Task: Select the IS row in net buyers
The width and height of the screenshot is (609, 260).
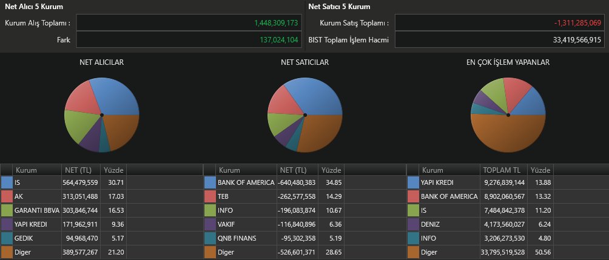Action: pyautogui.click(x=102, y=182)
